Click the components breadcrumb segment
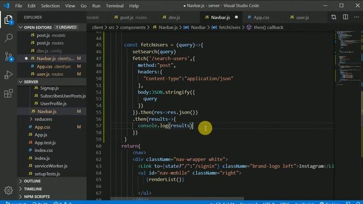363x204 pixels. (x=133, y=27)
